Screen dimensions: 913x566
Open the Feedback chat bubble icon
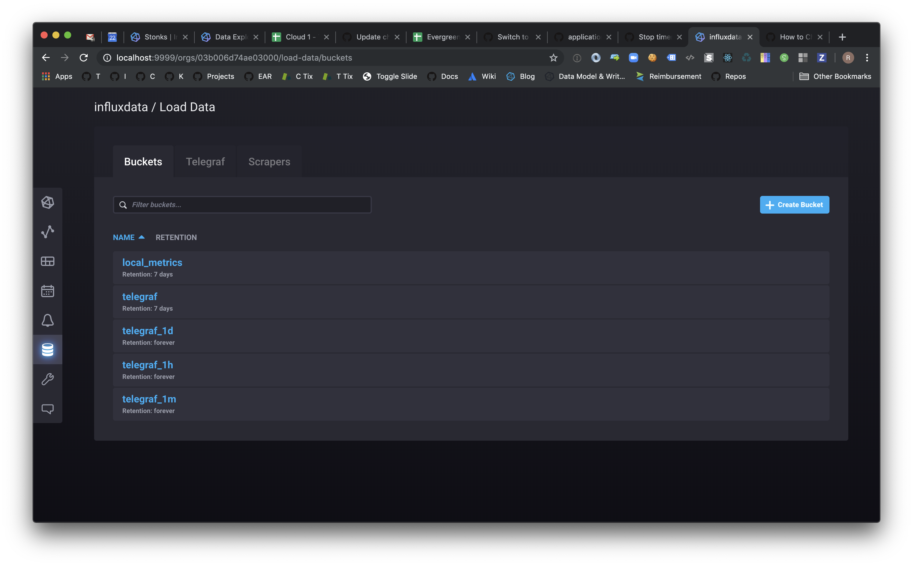(48, 409)
